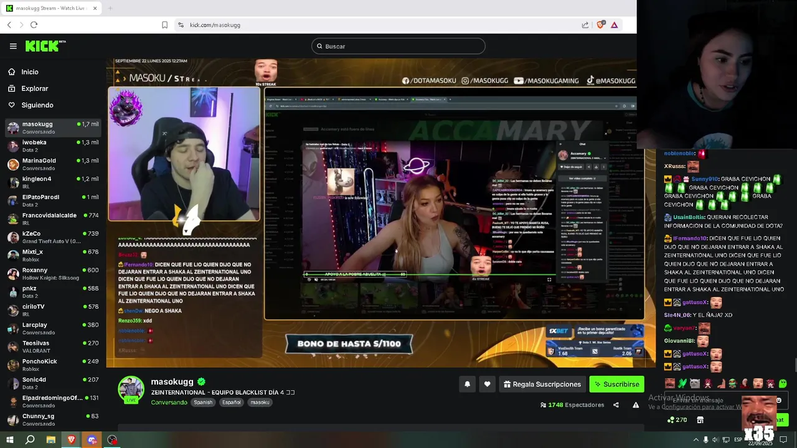This screenshot has width=797, height=448.
Task: Open the volume control in the tray
Action: point(715,439)
